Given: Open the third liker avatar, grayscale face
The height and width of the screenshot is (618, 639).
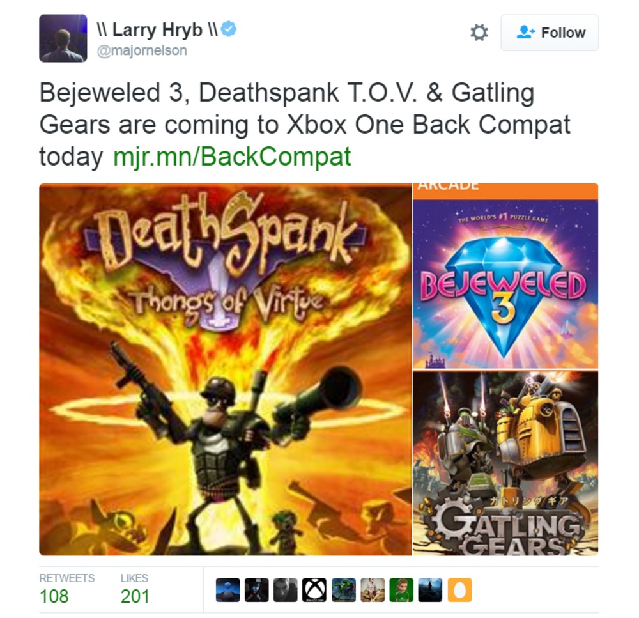Looking at the screenshot, I should coord(285,590).
